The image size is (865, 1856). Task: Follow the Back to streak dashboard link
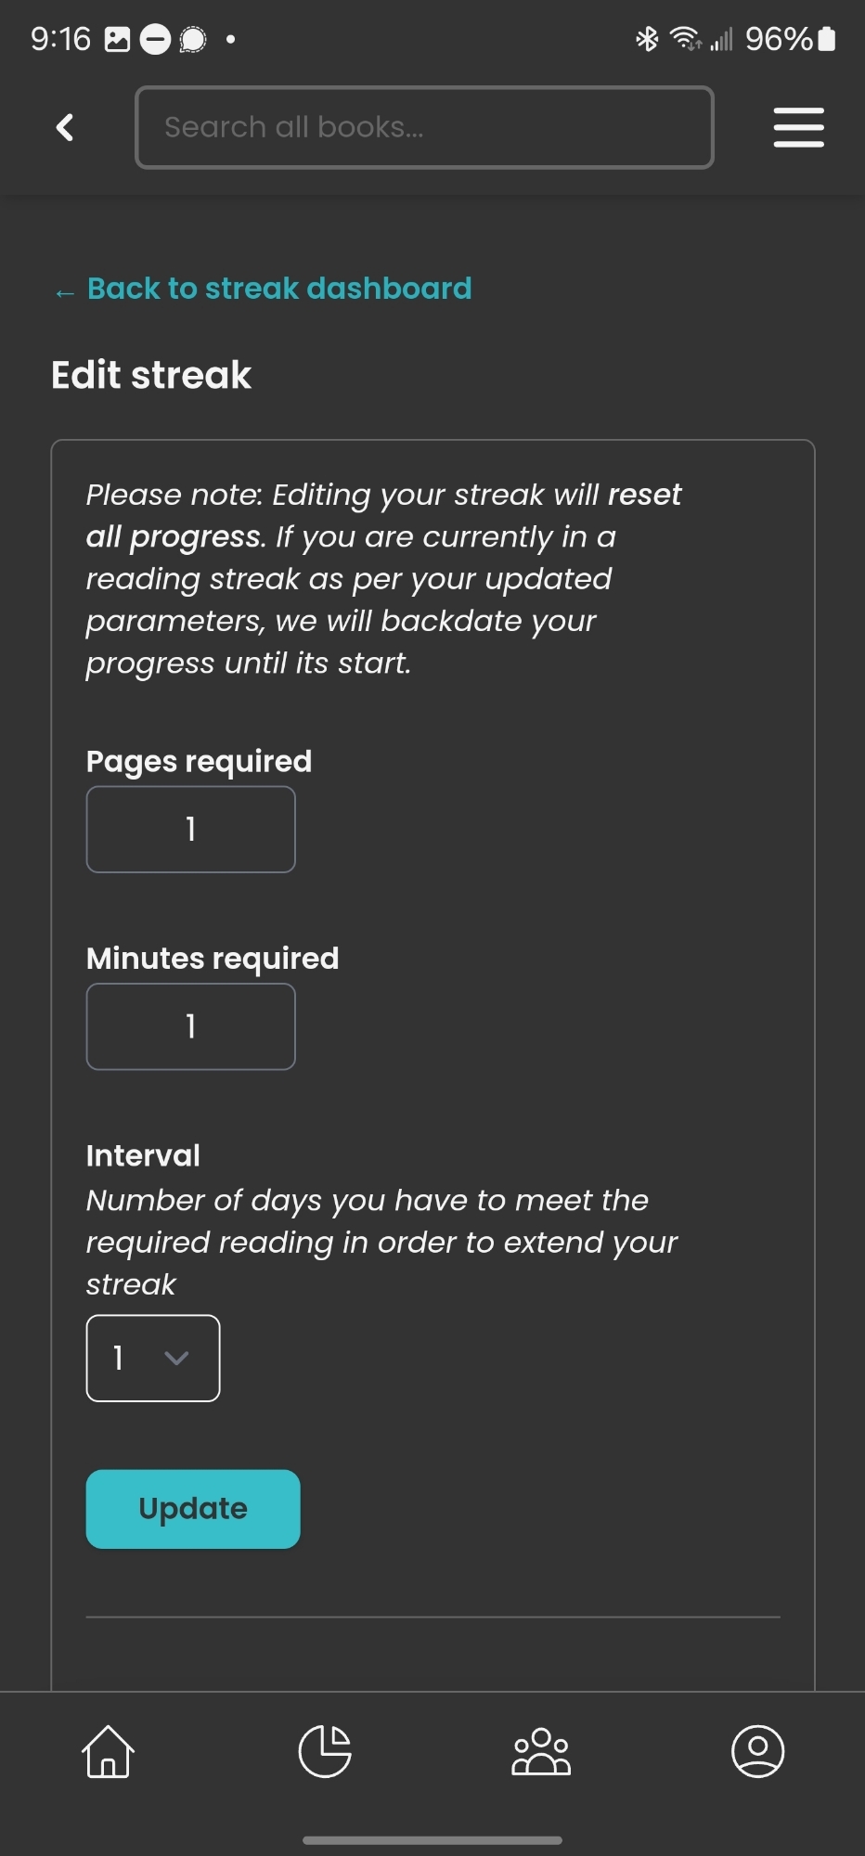click(278, 289)
